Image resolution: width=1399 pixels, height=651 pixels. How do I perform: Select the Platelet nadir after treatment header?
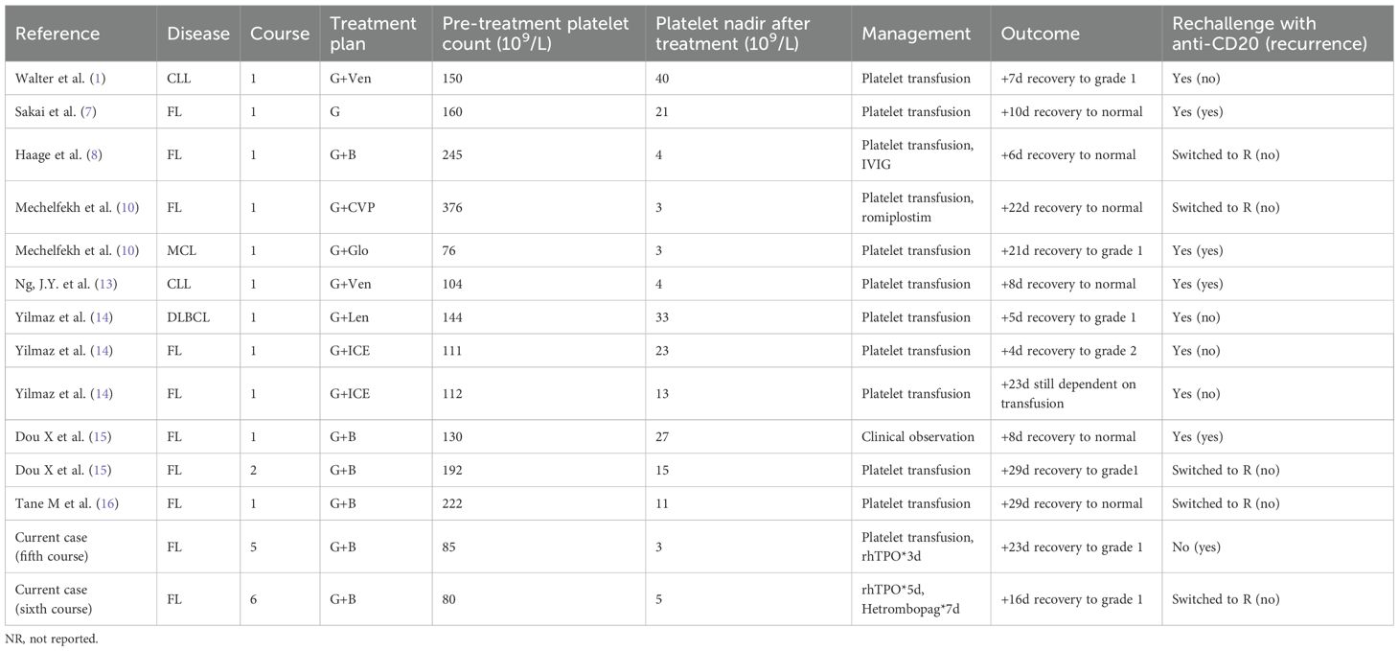click(x=739, y=34)
